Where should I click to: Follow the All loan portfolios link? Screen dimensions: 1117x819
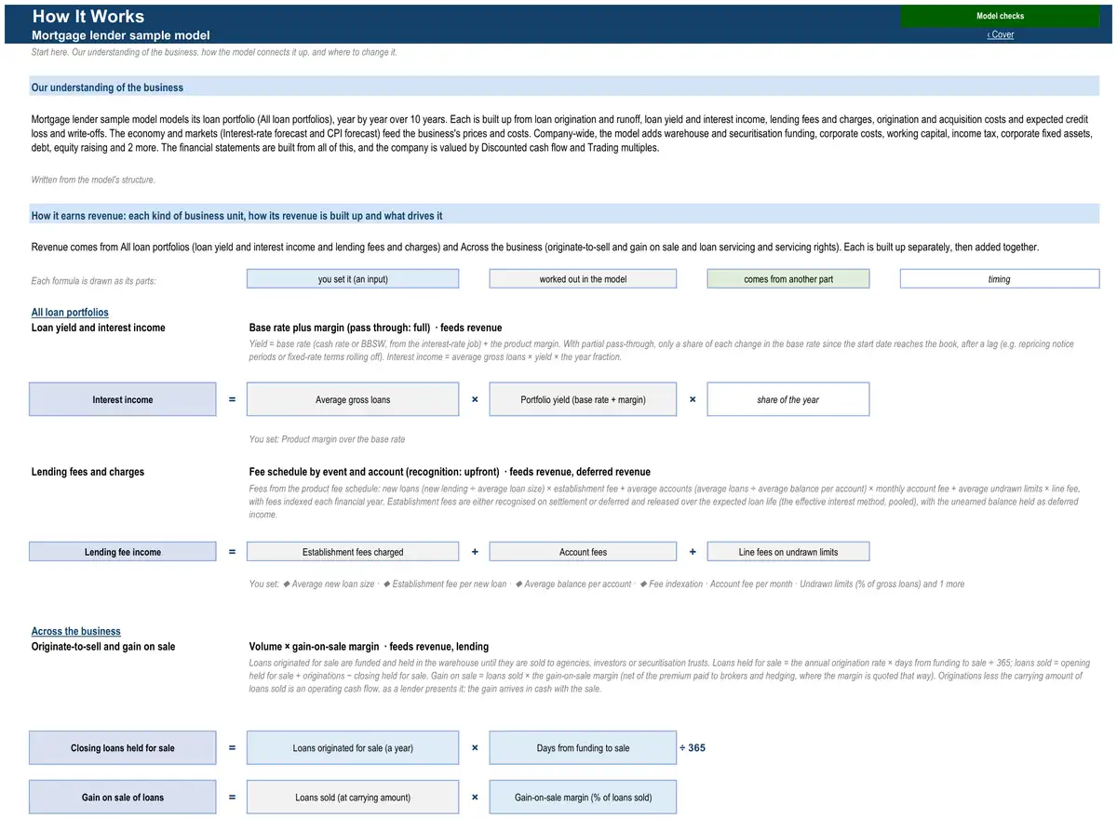pos(70,313)
